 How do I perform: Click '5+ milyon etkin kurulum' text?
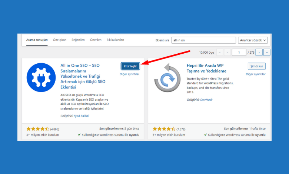point(169,135)
